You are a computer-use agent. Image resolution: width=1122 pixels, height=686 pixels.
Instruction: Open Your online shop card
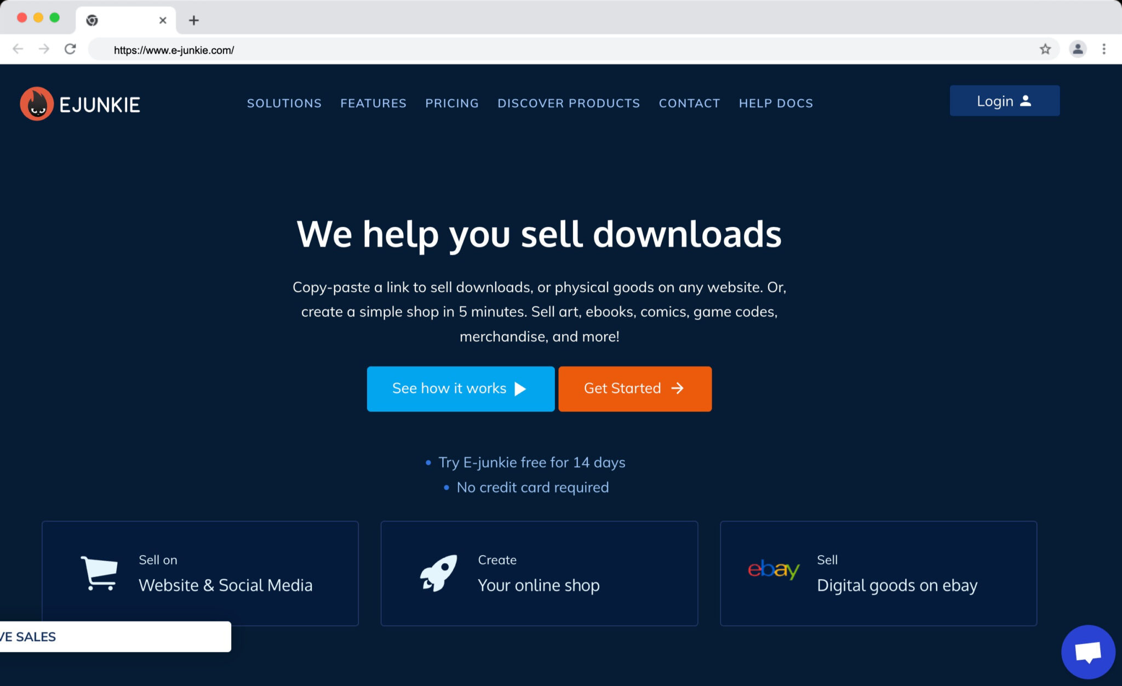click(539, 573)
